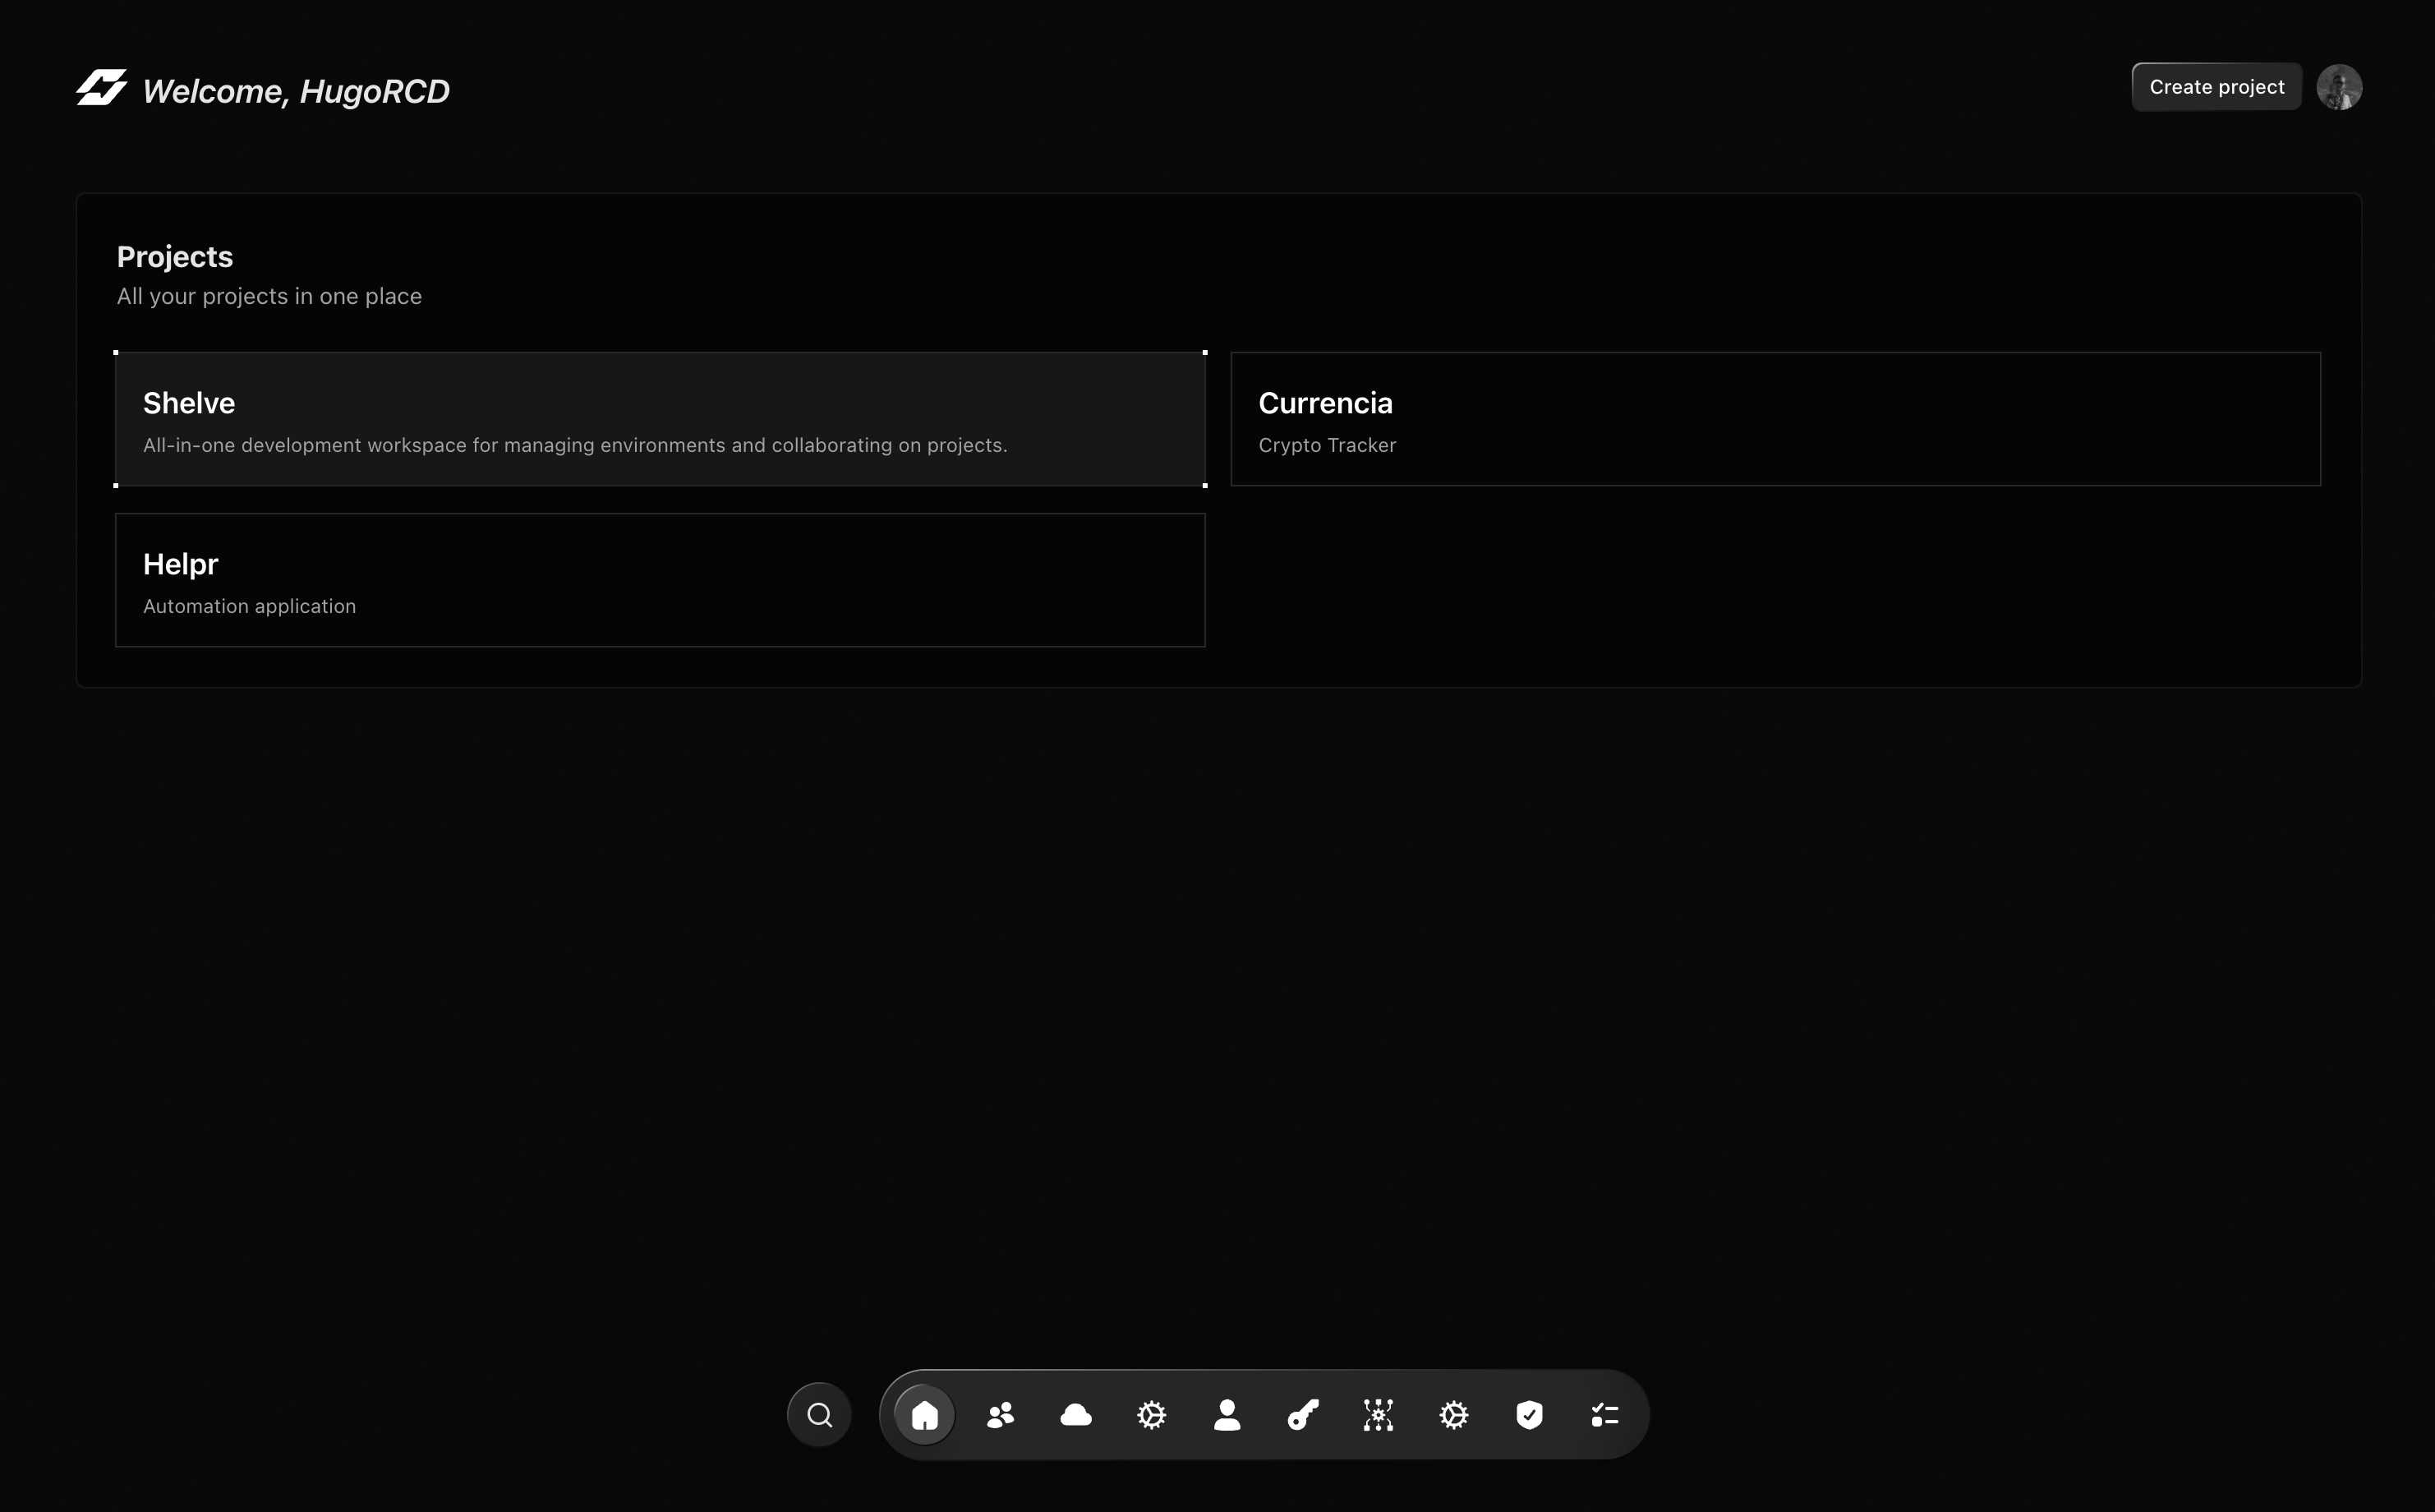Screen dimensions: 2435x1512
Task: Click the Welcome, HugoRCD heading
Action: [296, 92]
